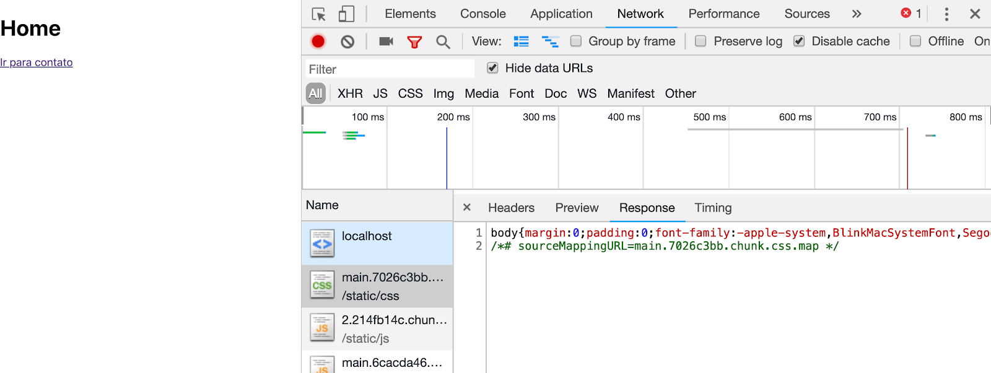
Task: Filter requests by Doc
Action: [556, 93]
